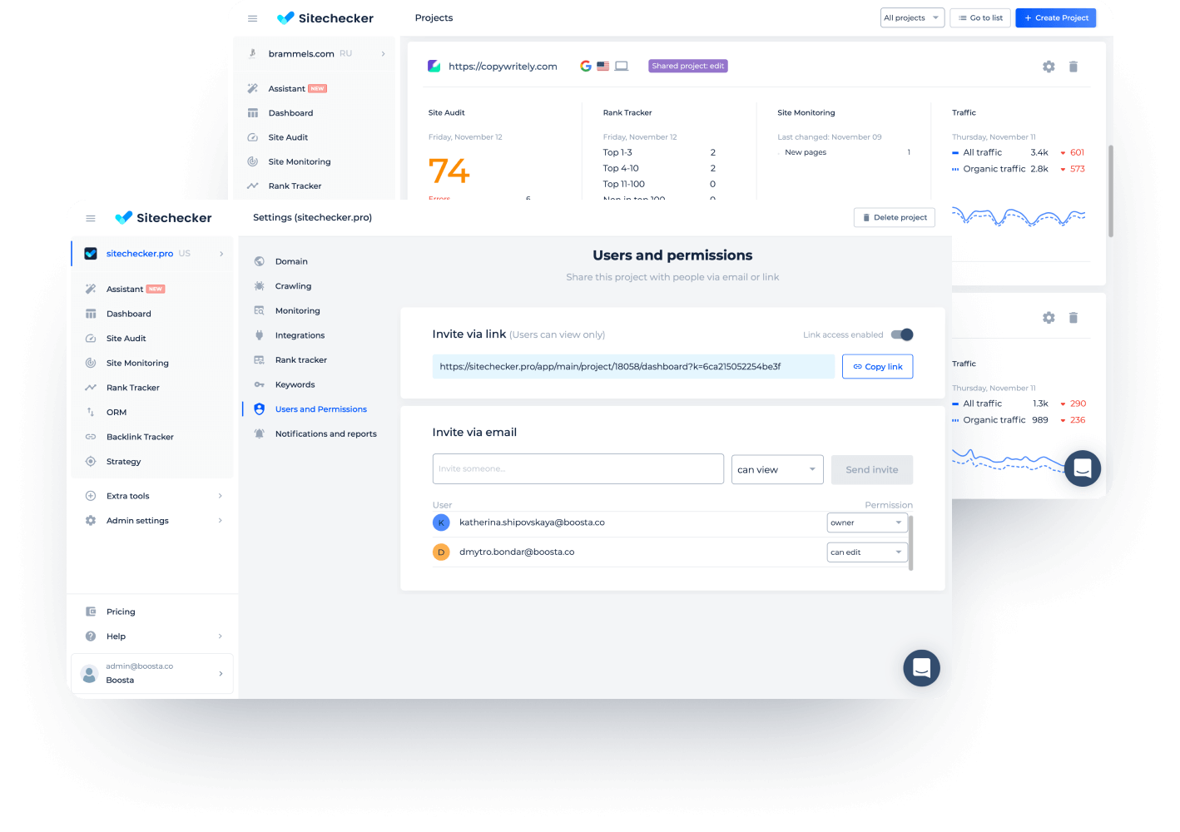Click the Shared project: edit badge
Screen dimensions: 1180x832
point(688,67)
